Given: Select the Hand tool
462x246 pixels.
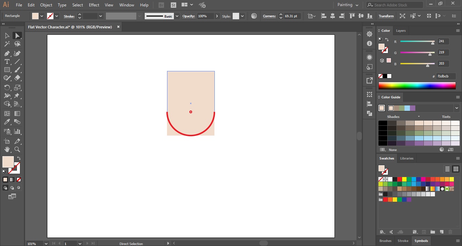Looking at the screenshot, I should coord(7,149).
